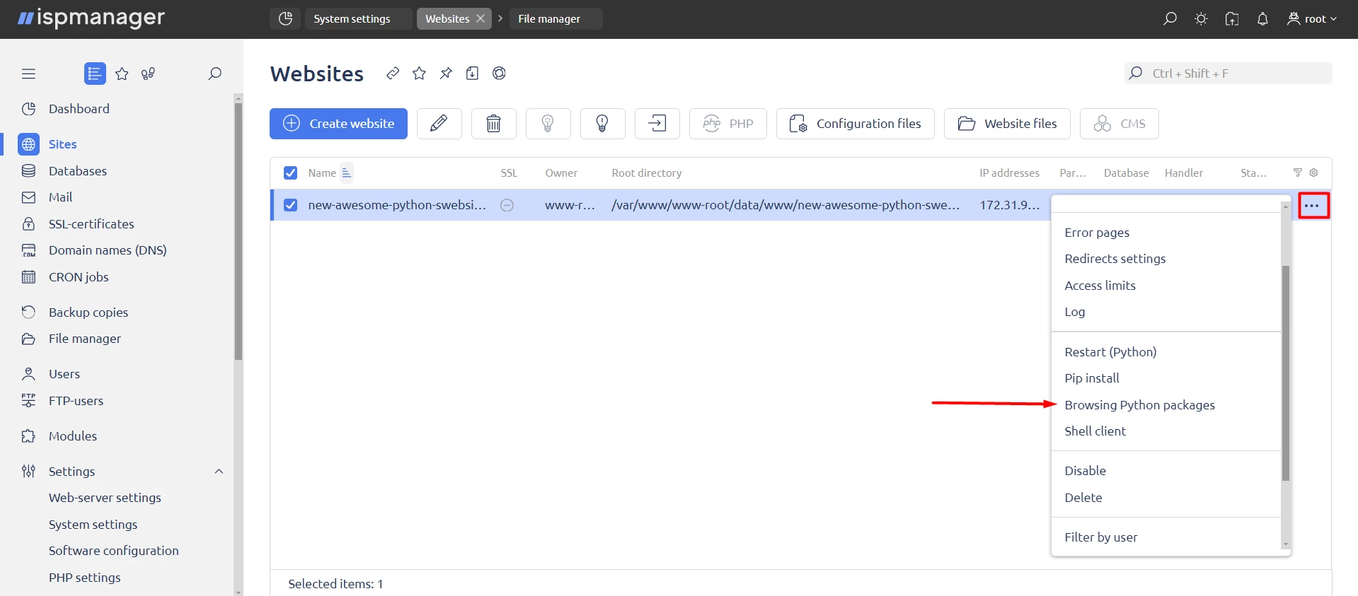Open table column settings gear
The height and width of the screenshot is (596, 1358).
[x=1313, y=173]
